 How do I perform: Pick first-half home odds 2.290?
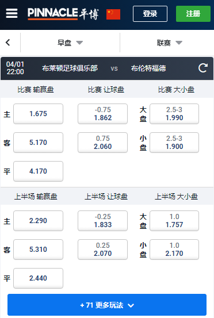point(38,221)
